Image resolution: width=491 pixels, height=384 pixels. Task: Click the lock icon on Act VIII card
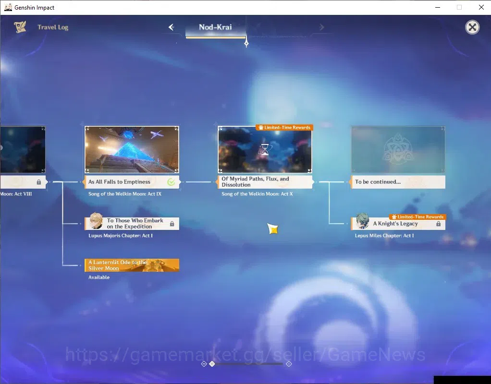tap(39, 182)
